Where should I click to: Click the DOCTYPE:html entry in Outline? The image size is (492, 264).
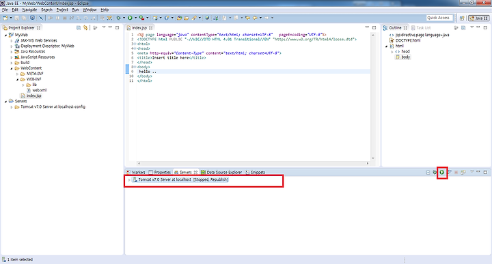coord(405,40)
